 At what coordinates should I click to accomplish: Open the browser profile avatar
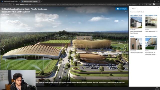pyautogui.click(x=154, y=4)
